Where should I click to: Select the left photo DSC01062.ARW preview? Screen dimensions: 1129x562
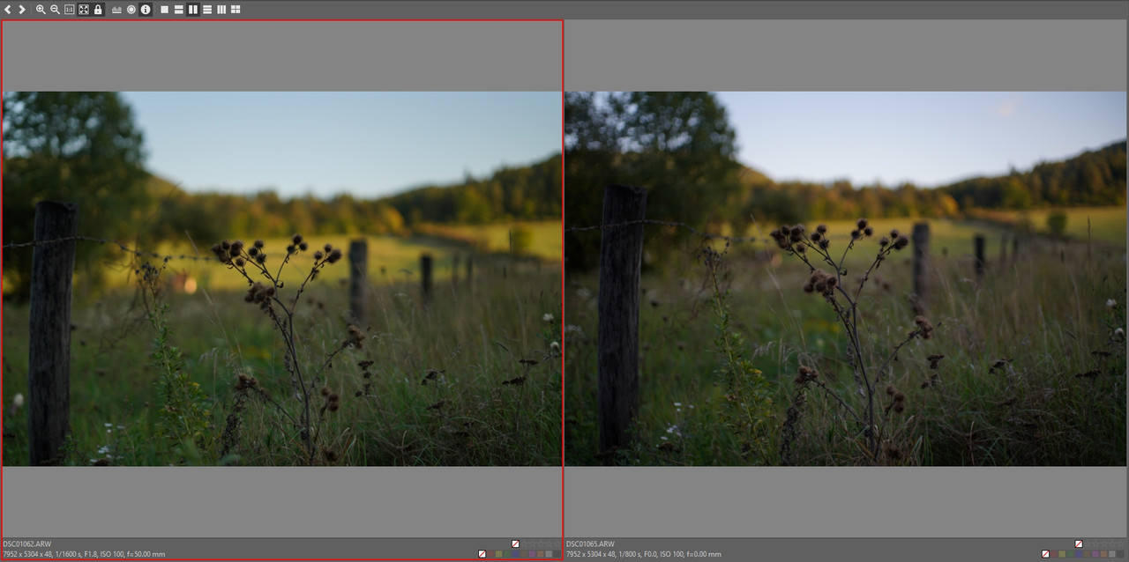282,278
